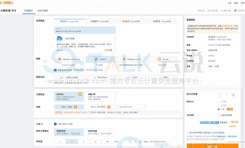Switch to the 快速购买 tab
Viewport: 245px width, 148px height.
pos(29,11)
